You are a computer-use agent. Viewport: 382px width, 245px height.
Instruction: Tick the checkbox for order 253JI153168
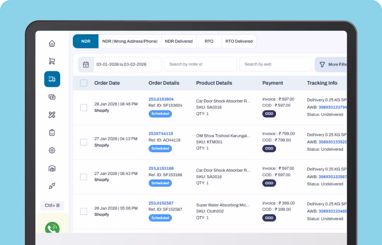point(83,177)
